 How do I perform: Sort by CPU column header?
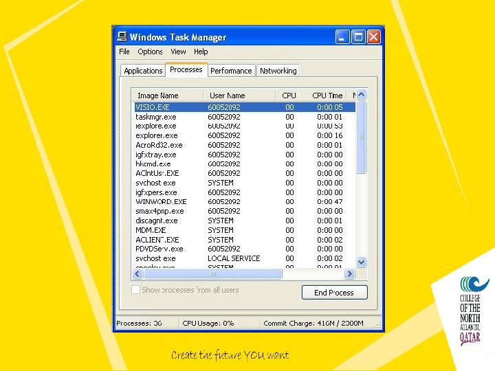tap(289, 95)
